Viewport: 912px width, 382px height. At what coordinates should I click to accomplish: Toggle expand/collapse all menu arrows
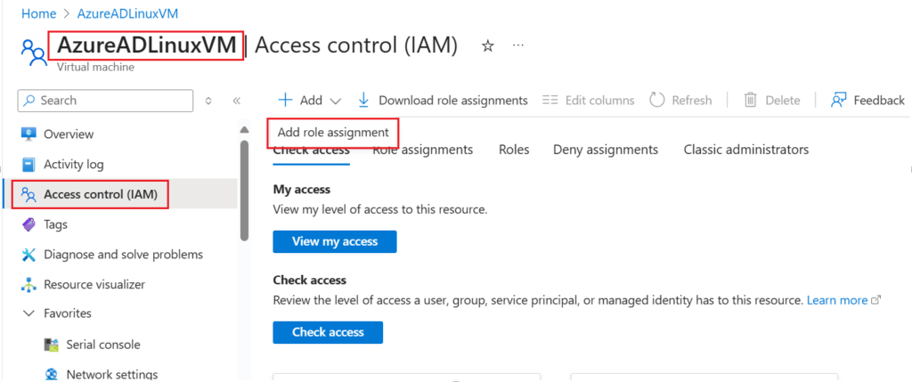tap(208, 101)
